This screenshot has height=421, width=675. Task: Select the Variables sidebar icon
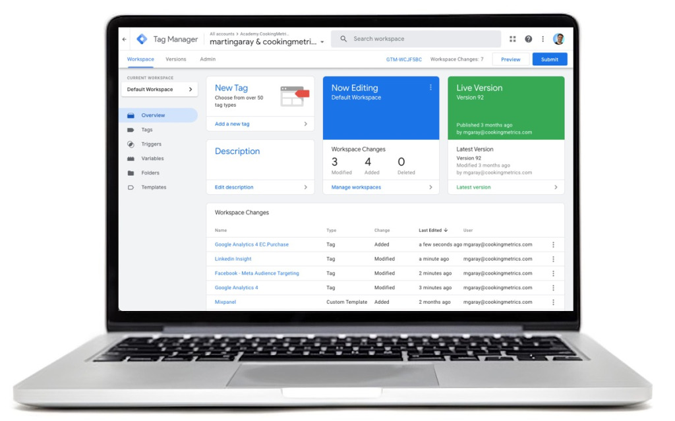[x=129, y=158]
